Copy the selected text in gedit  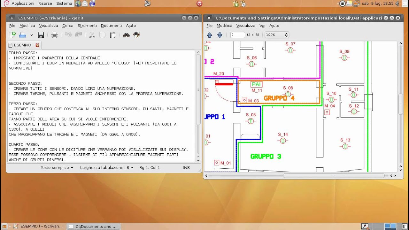[x=102, y=35]
